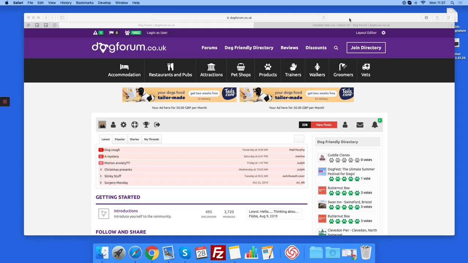
Task: Click the warning alerts icon in admin bar
Action: 95,33
